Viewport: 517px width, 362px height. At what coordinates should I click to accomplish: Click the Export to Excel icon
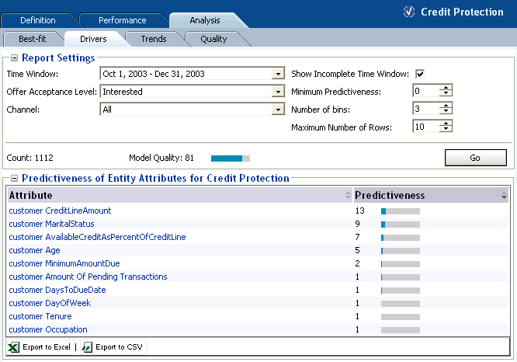[x=14, y=347]
